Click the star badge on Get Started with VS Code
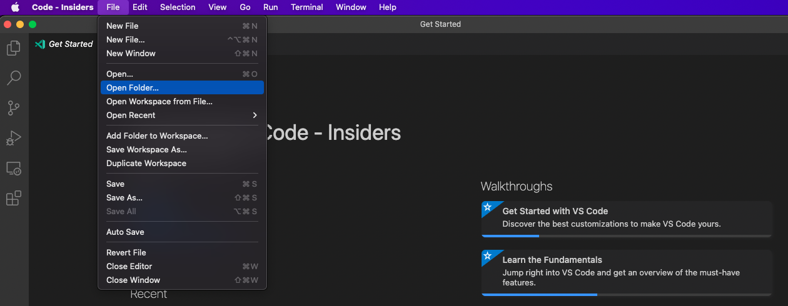Viewport: 788px width, 306px height. (488, 206)
